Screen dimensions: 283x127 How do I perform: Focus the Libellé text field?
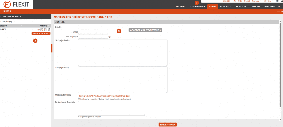[93, 27]
